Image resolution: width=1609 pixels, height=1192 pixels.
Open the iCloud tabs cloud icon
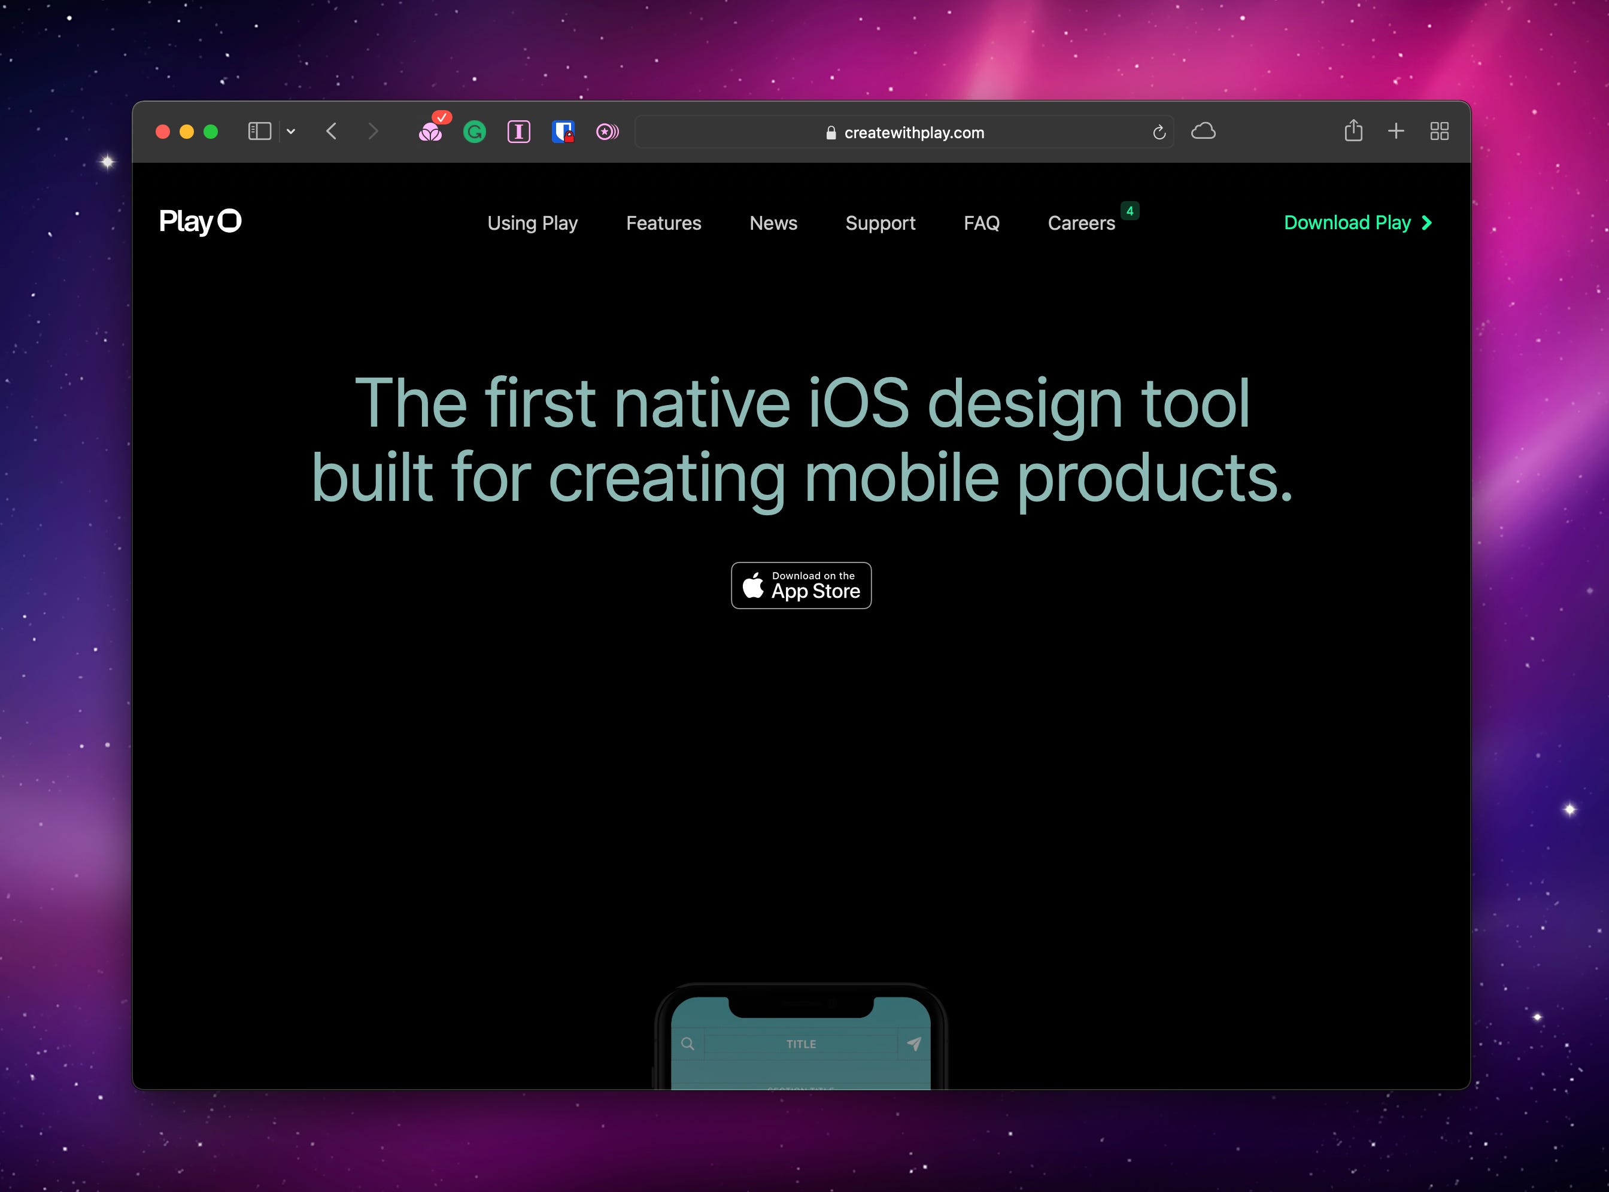coord(1203,131)
